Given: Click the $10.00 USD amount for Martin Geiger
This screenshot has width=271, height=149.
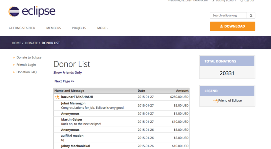Looking at the screenshot, I should tap(180, 122).
